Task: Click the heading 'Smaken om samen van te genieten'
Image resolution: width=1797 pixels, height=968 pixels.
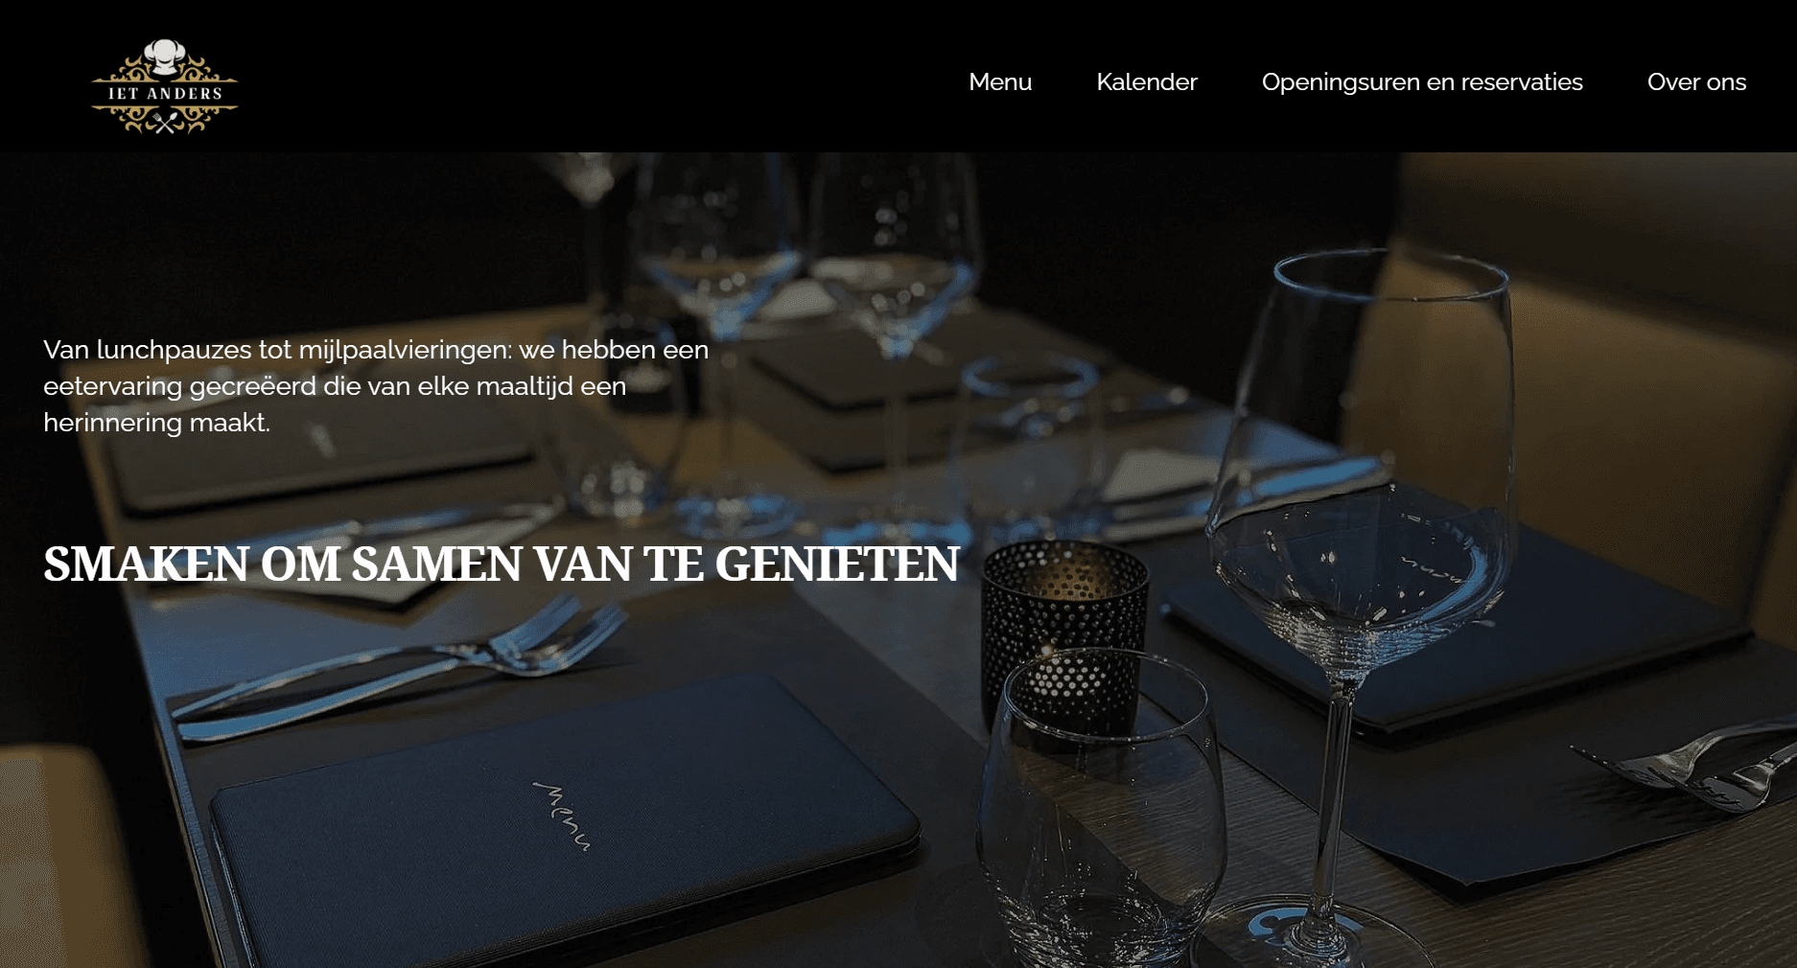Action: (x=502, y=564)
